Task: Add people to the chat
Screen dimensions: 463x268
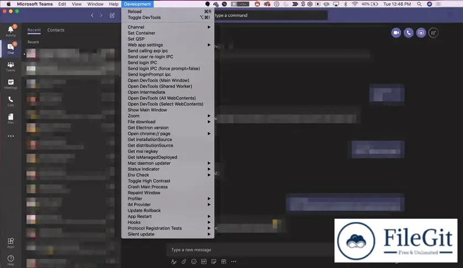Action: click(434, 33)
